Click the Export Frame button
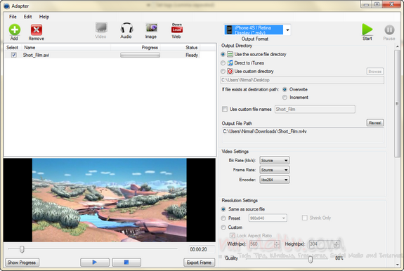This screenshot has width=404, height=271. pyautogui.click(x=199, y=263)
